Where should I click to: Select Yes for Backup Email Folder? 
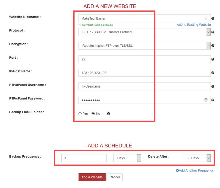[x=80, y=113]
